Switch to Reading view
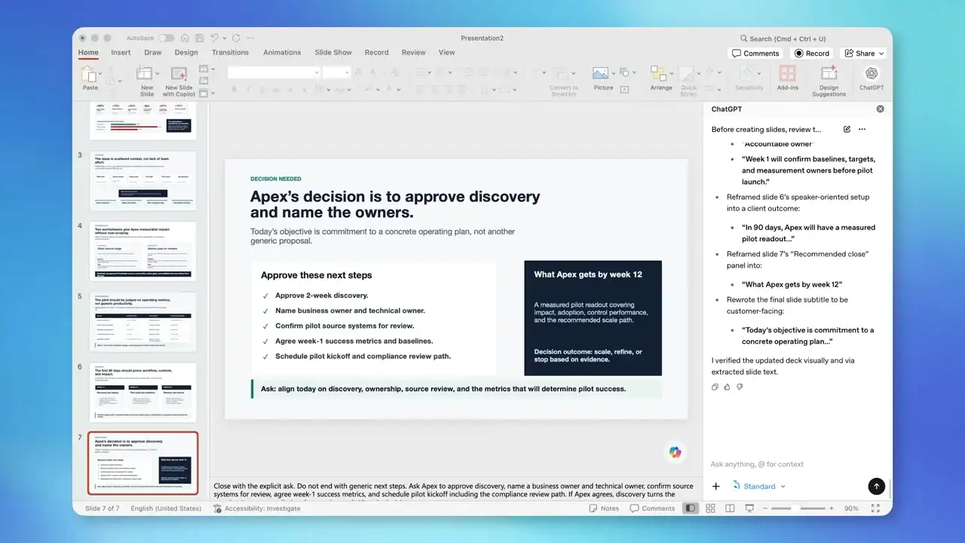The image size is (965, 543). coord(729,508)
